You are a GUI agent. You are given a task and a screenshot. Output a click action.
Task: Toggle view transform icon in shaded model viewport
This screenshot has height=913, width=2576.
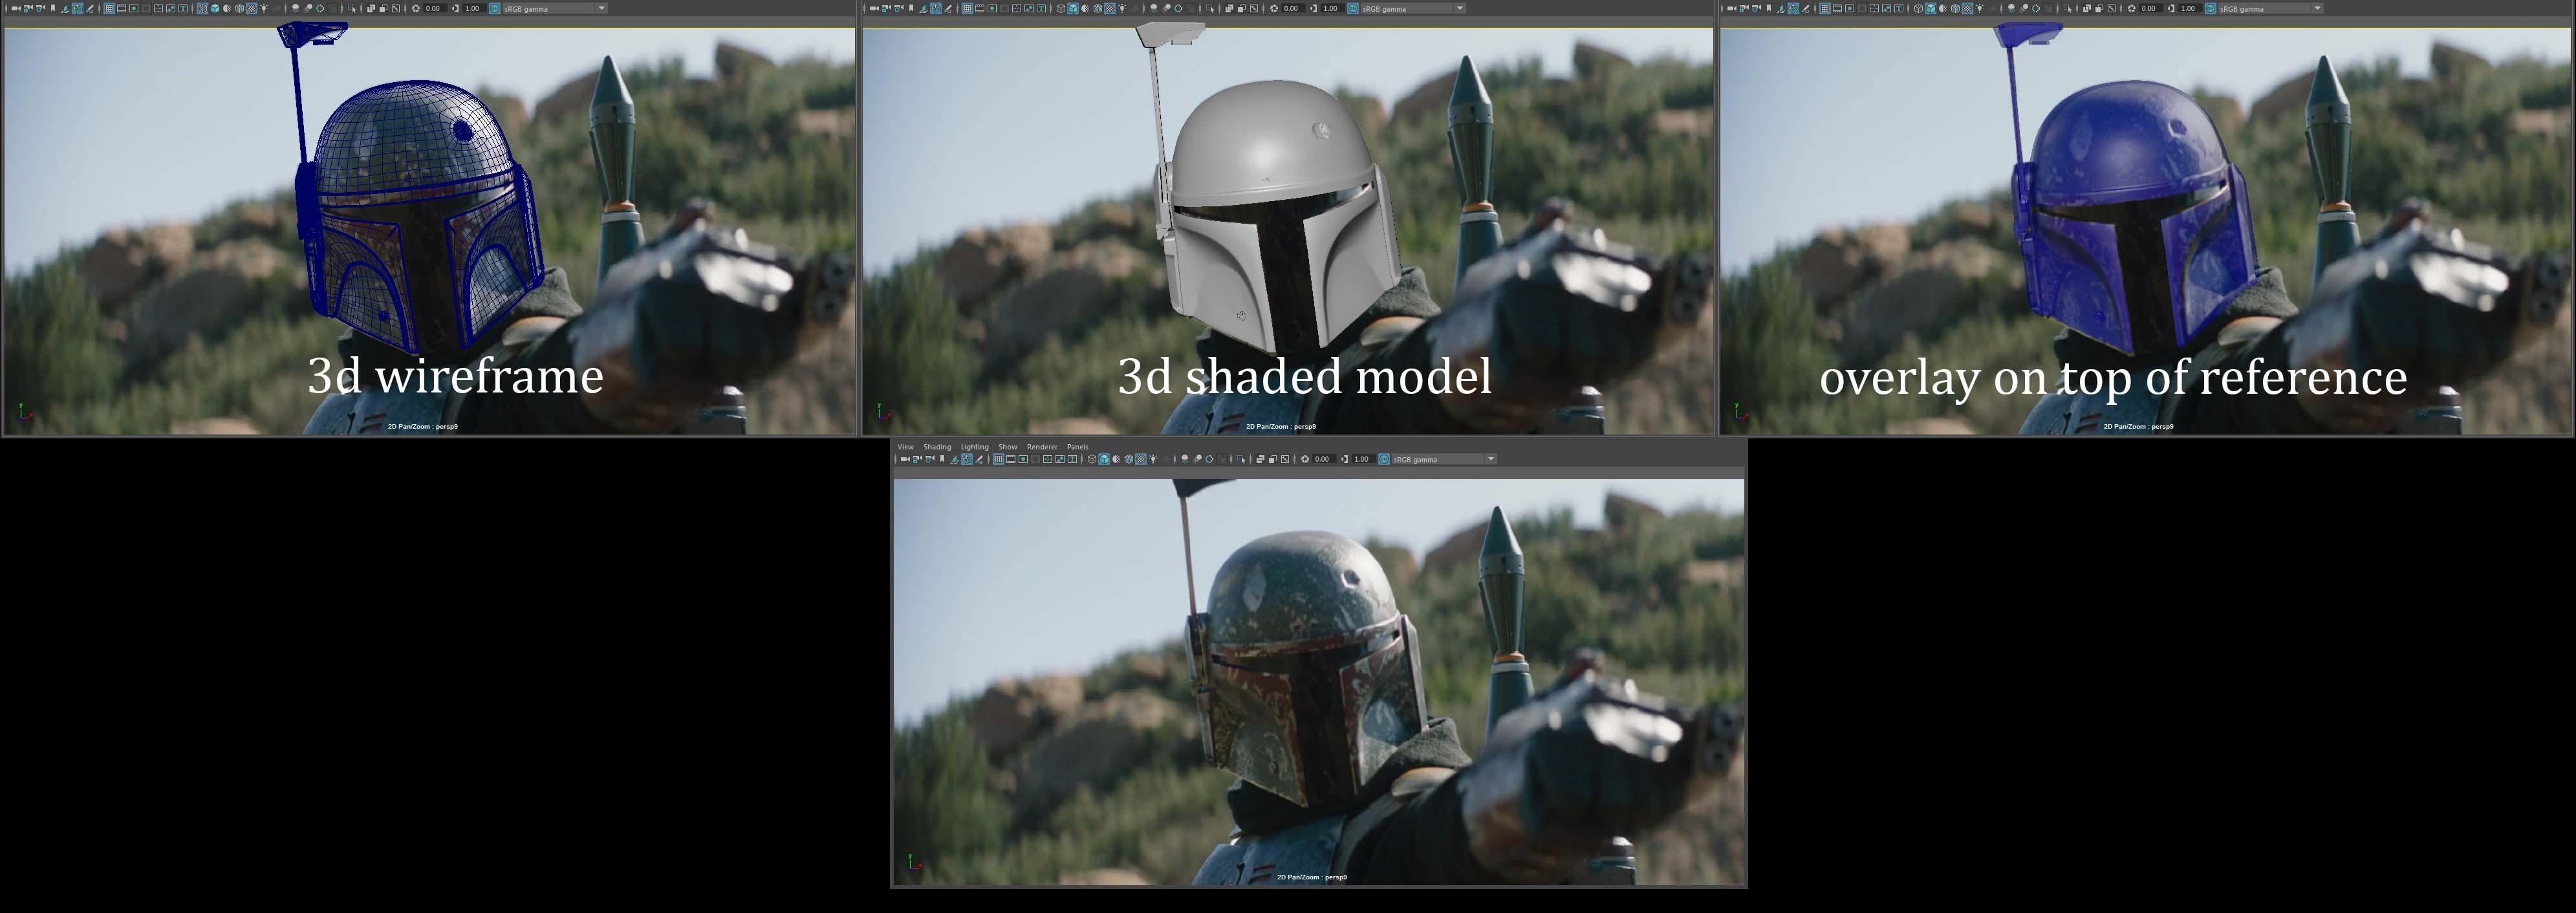(1353, 8)
